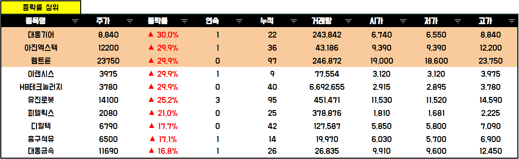Expand the 고가 column filter dropdown
Screen dimensions: 519x159
coord(512,21)
